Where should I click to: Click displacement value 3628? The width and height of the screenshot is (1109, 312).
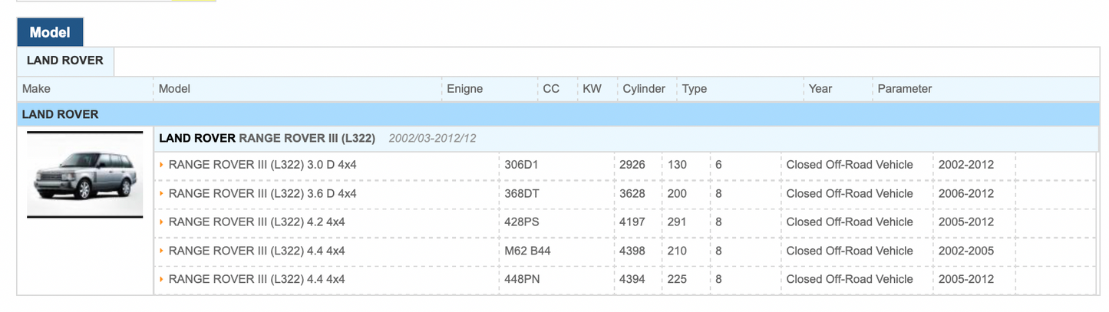(632, 194)
